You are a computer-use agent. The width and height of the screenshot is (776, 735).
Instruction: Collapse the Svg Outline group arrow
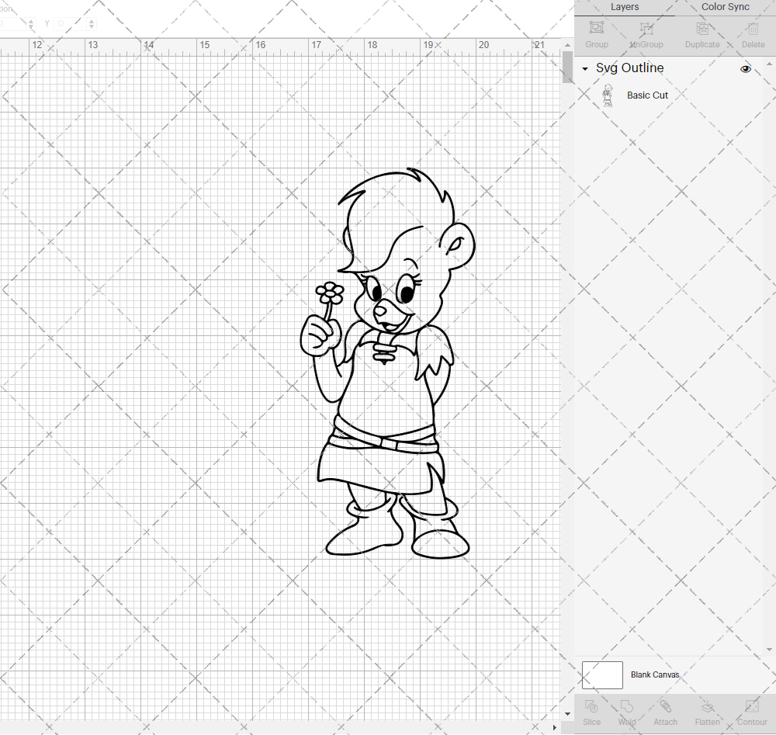[x=585, y=69]
